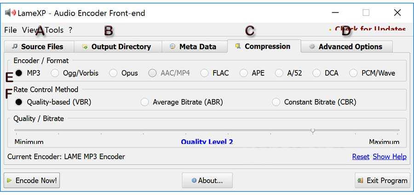The height and width of the screenshot is (195, 414).
Task: Select the Opus encoder option
Action: [x=113, y=73]
